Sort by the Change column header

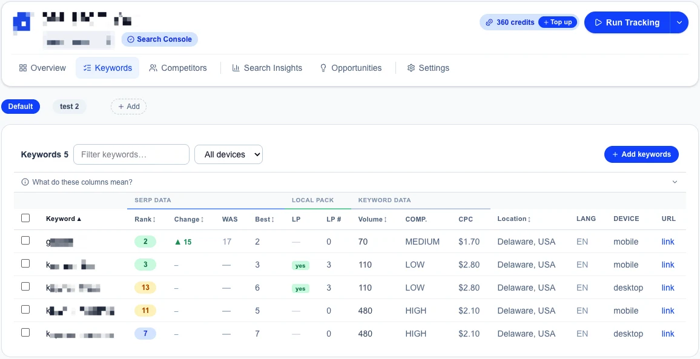pos(189,219)
